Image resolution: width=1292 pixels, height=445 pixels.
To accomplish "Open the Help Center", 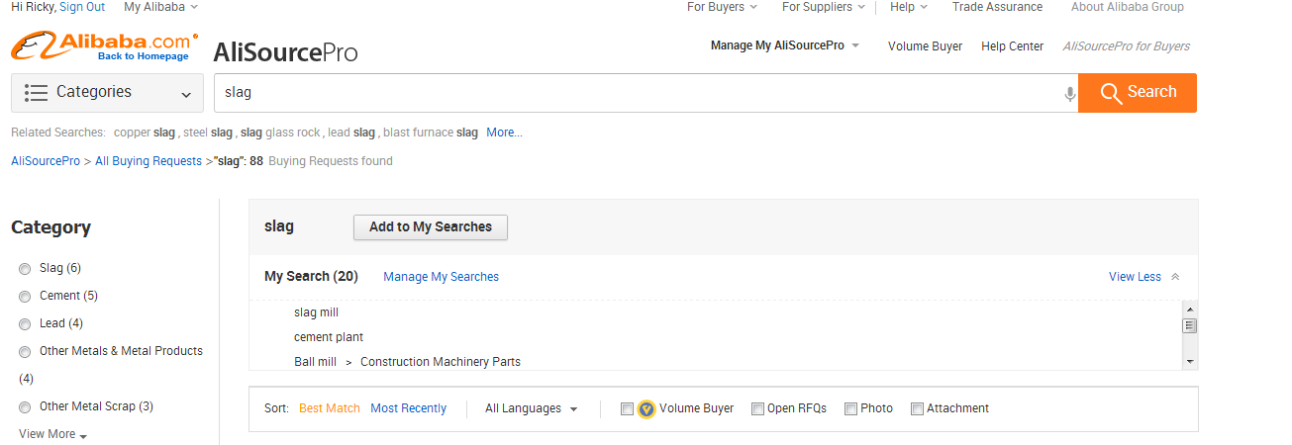I will pos(1012,46).
